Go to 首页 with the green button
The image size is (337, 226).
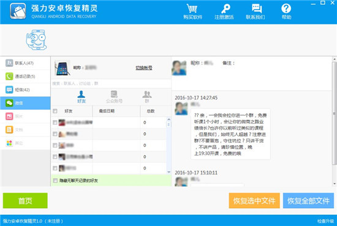click(x=25, y=201)
